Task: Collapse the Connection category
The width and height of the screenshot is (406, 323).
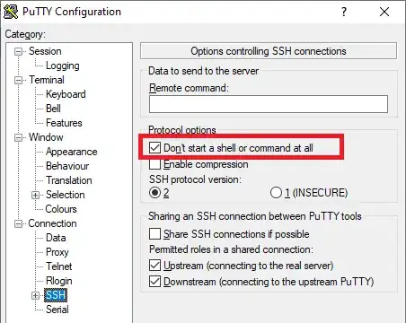Action: click(x=18, y=223)
